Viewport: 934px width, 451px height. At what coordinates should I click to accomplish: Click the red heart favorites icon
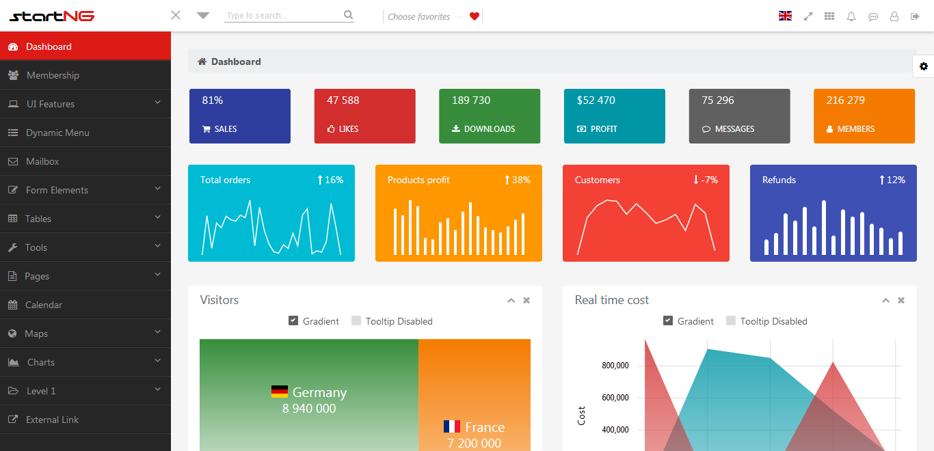[475, 16]
